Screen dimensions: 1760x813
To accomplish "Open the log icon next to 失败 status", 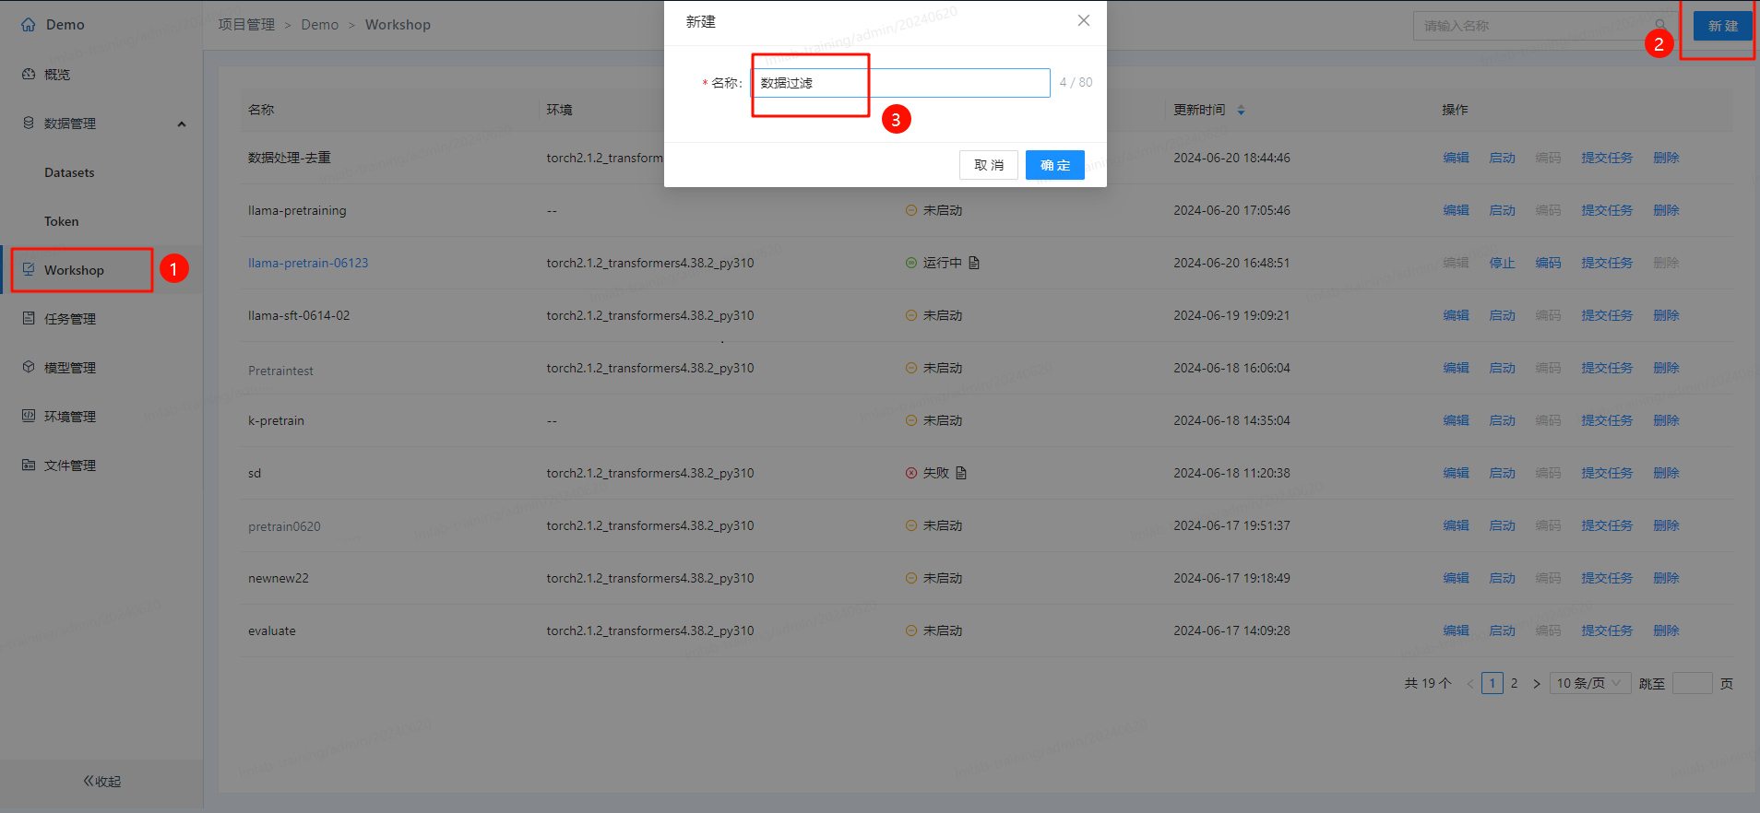I will [961, 473].
